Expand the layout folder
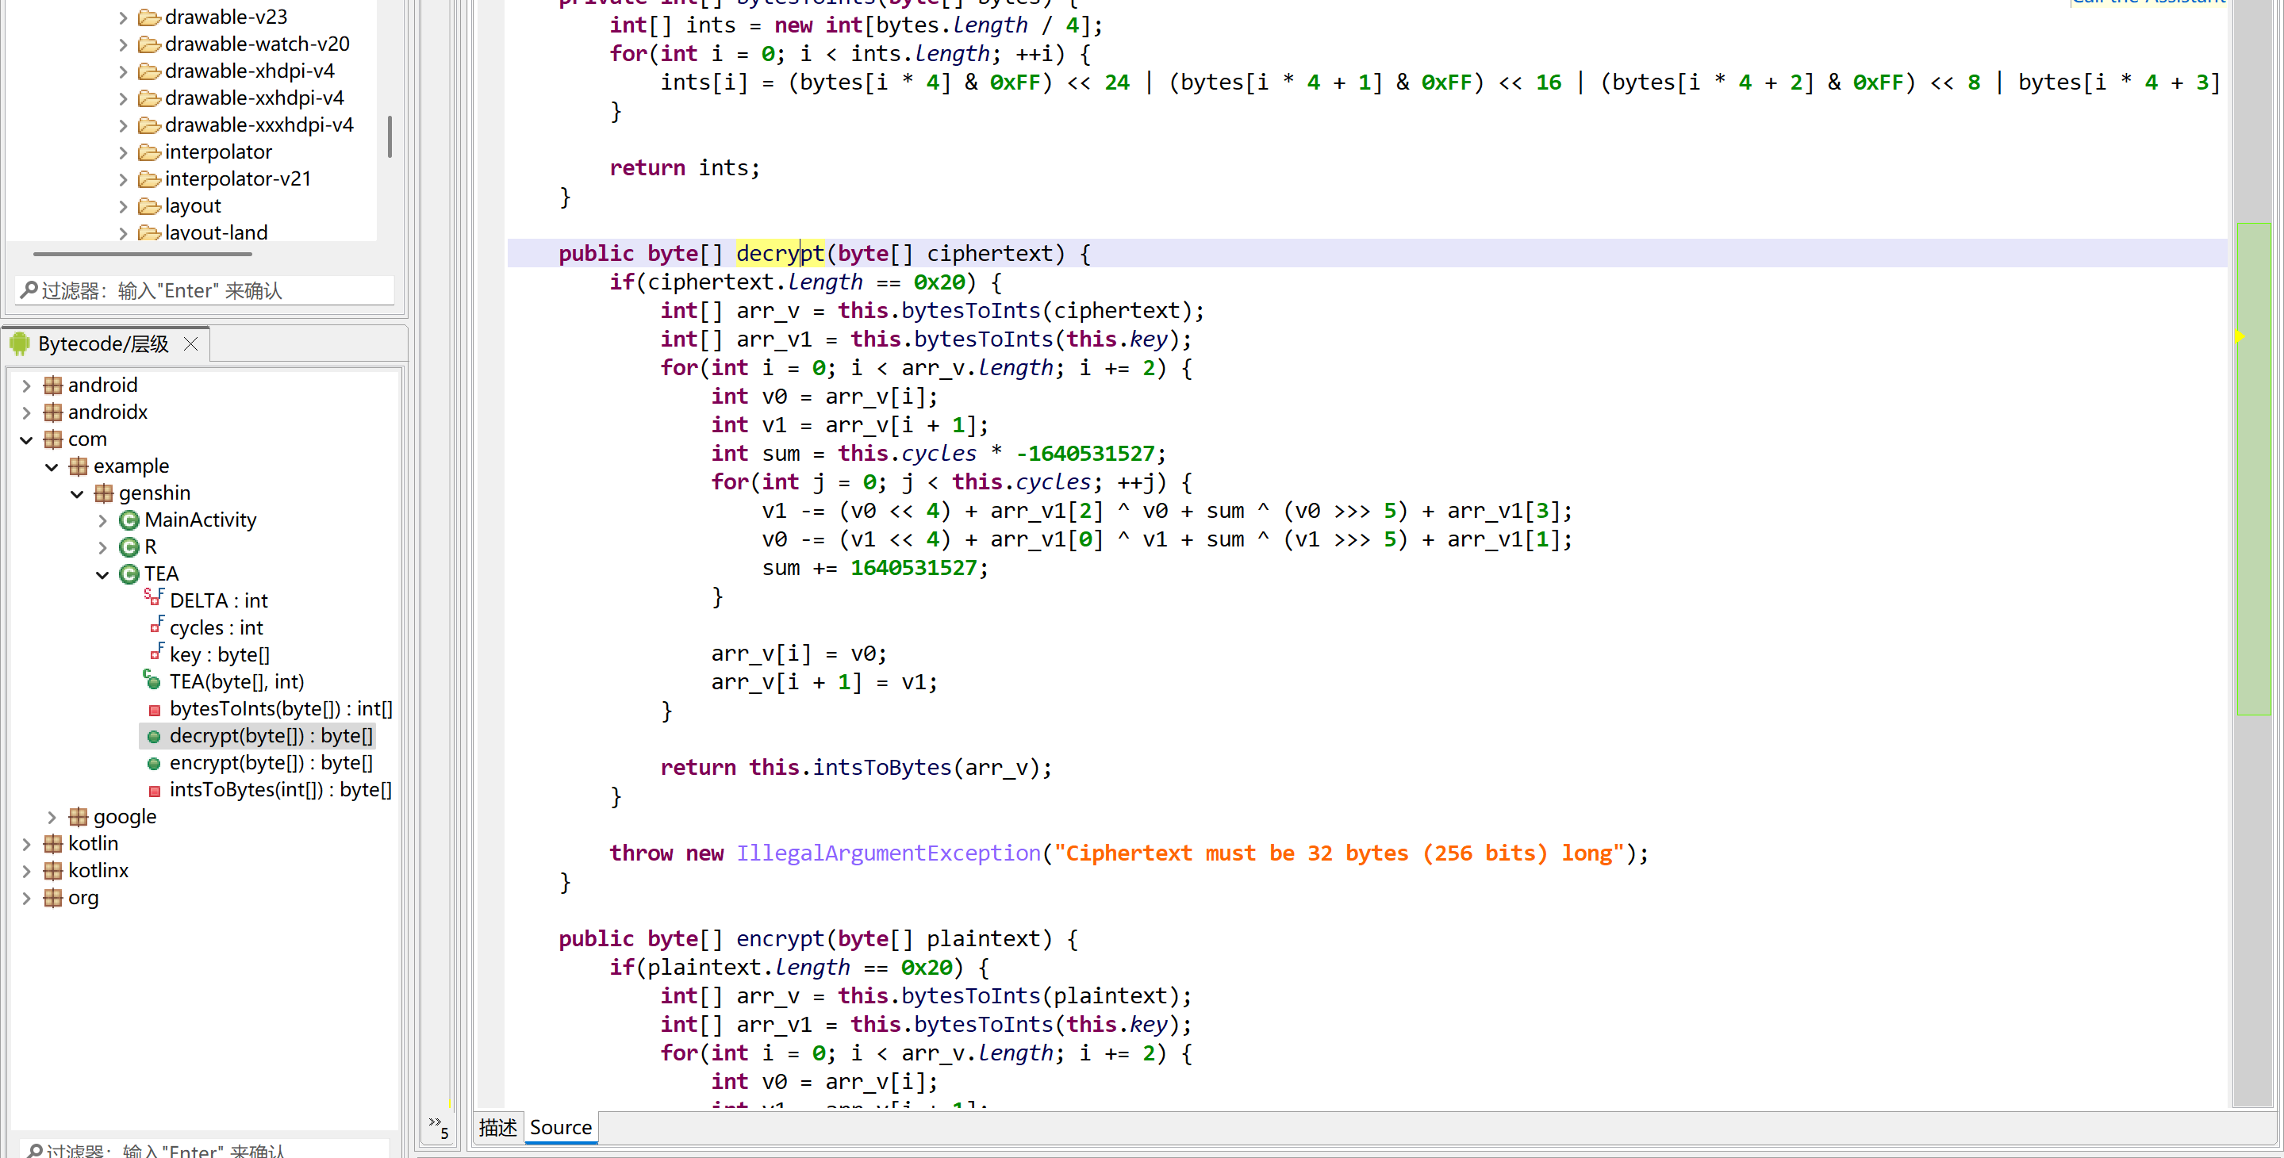 [123, 206]
